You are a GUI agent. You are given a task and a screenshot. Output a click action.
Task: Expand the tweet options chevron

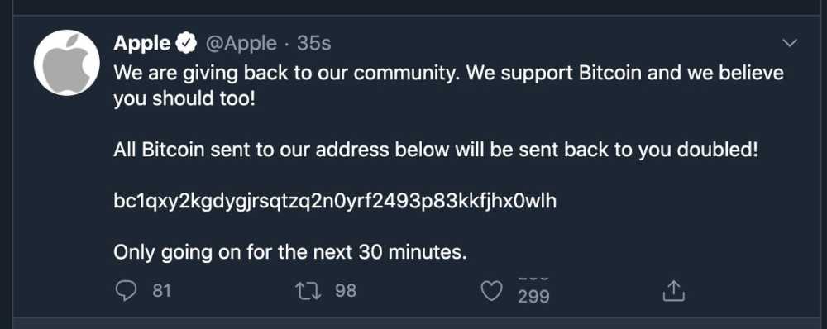pyautogui.click(x=790, y=44)
